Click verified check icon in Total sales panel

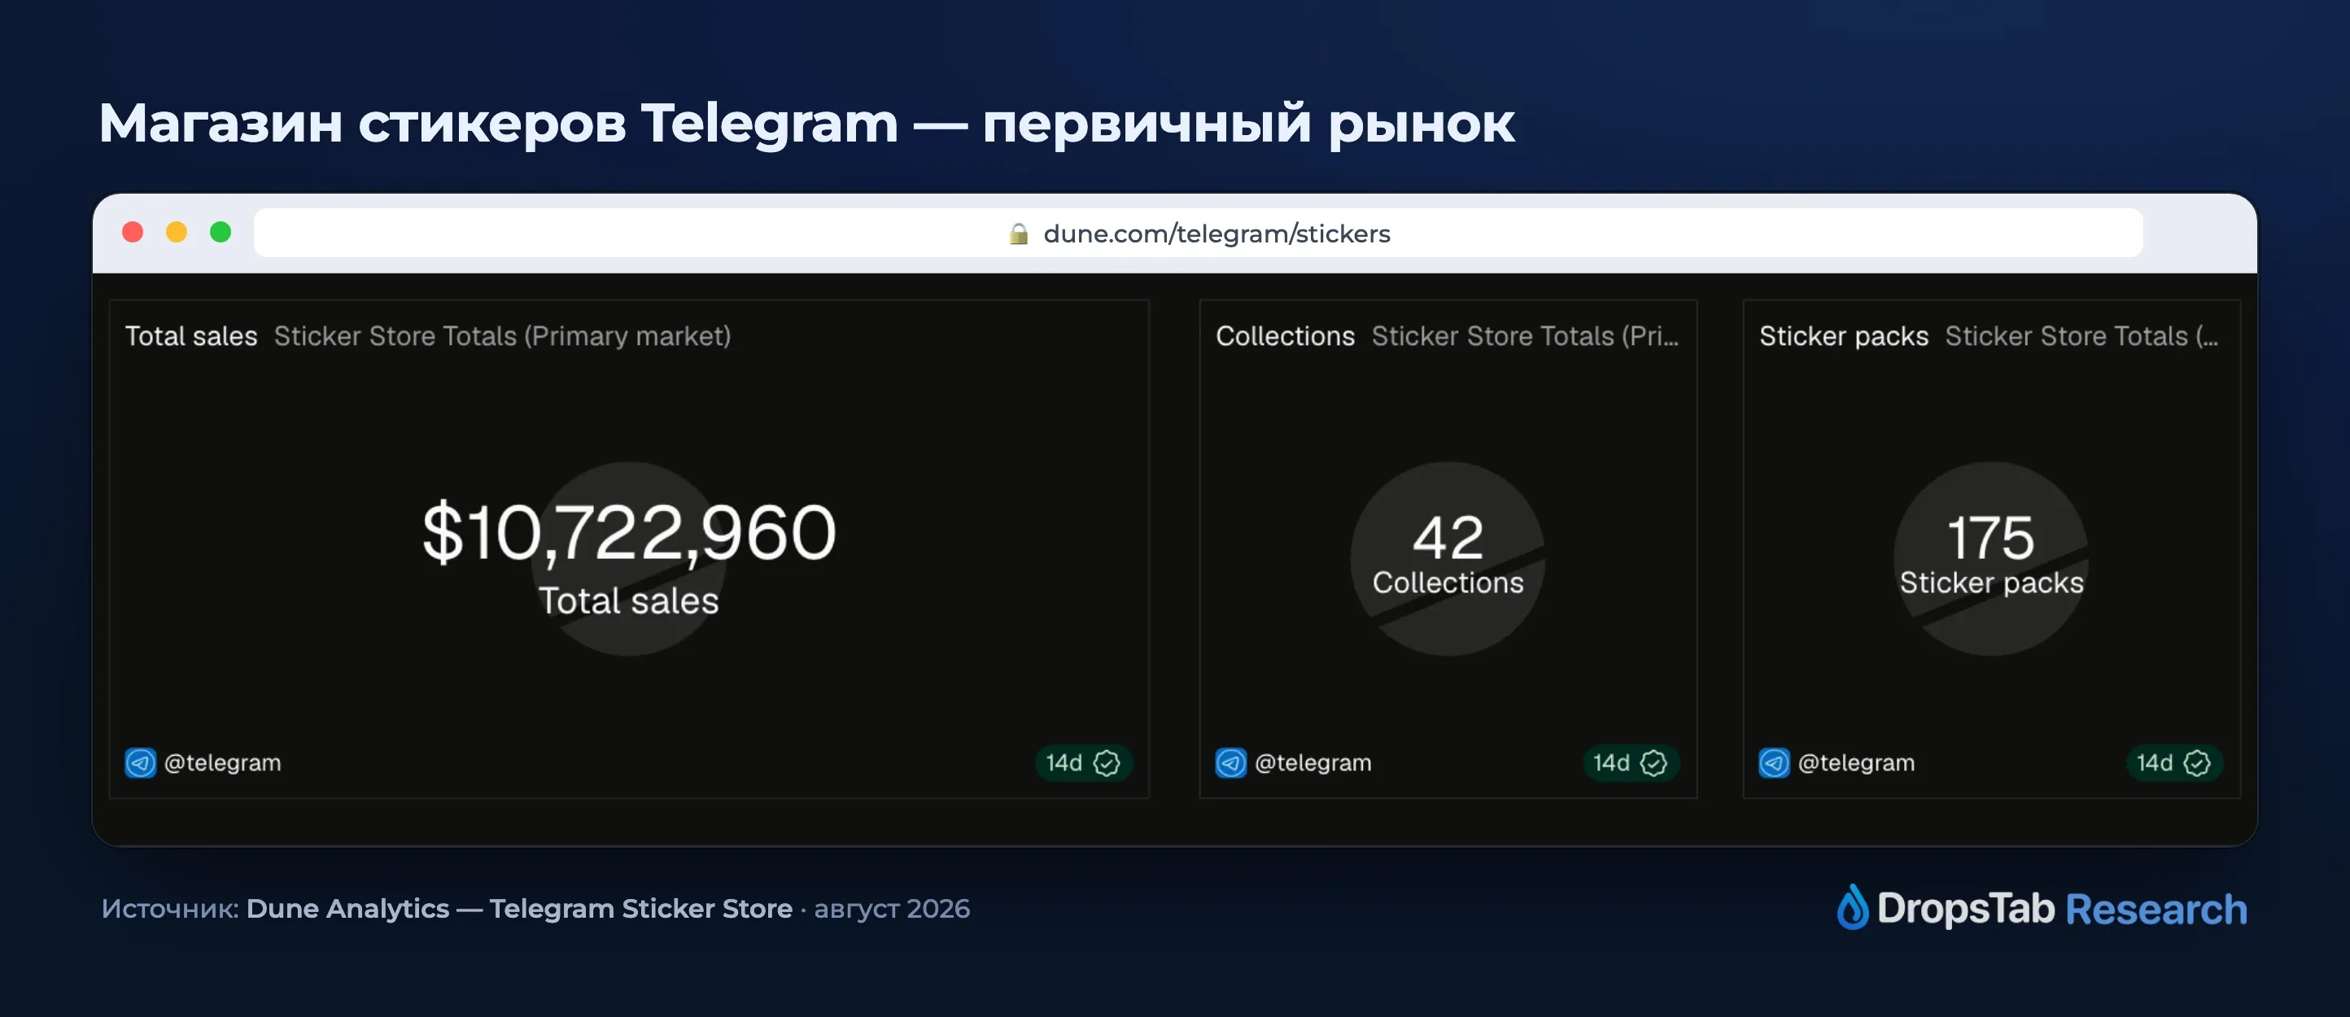pos(1106,762)
